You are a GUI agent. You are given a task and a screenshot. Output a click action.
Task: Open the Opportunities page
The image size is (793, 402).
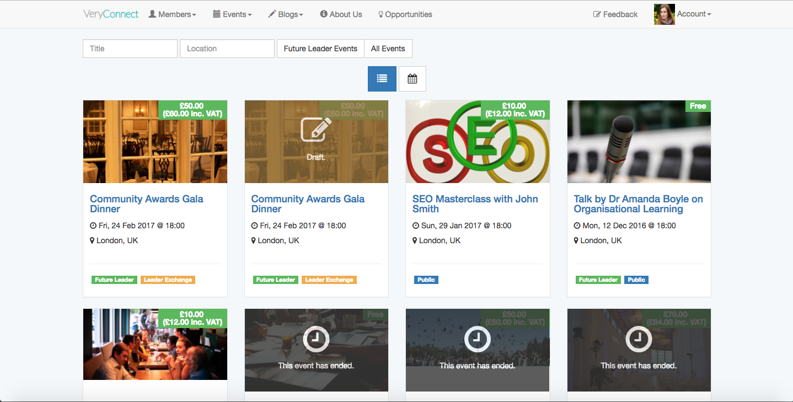(x=405, y=14)
